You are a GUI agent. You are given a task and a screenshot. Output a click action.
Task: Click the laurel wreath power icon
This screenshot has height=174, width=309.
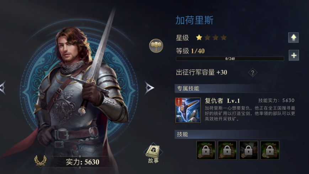click(x=41, y=161)
